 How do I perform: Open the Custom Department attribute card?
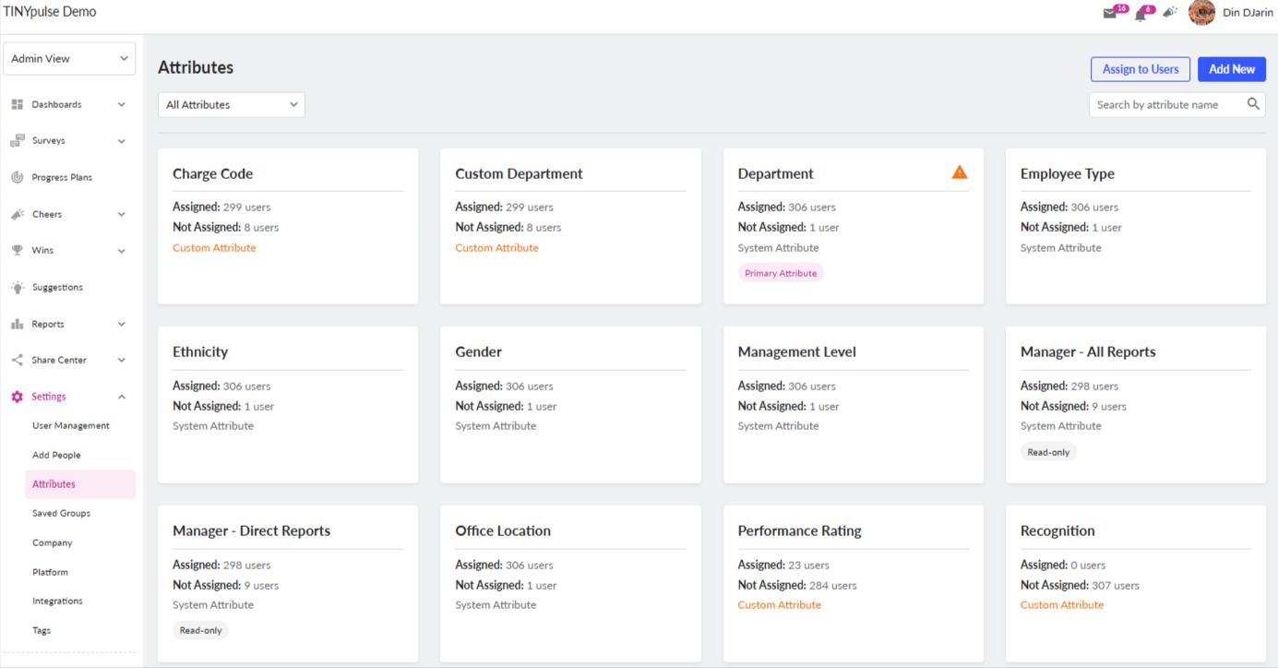pos(570,226)
